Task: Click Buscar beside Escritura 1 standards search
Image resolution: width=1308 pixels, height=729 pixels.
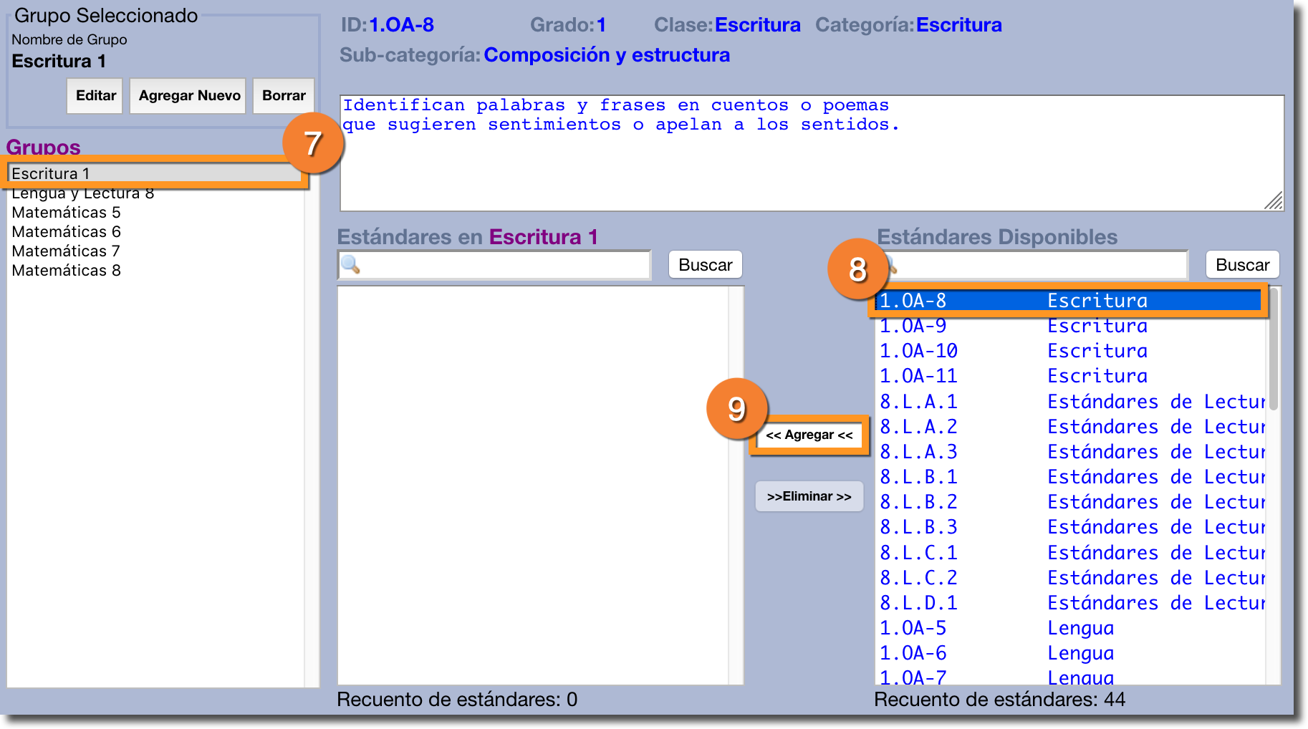Action: (x=705, y=265)
